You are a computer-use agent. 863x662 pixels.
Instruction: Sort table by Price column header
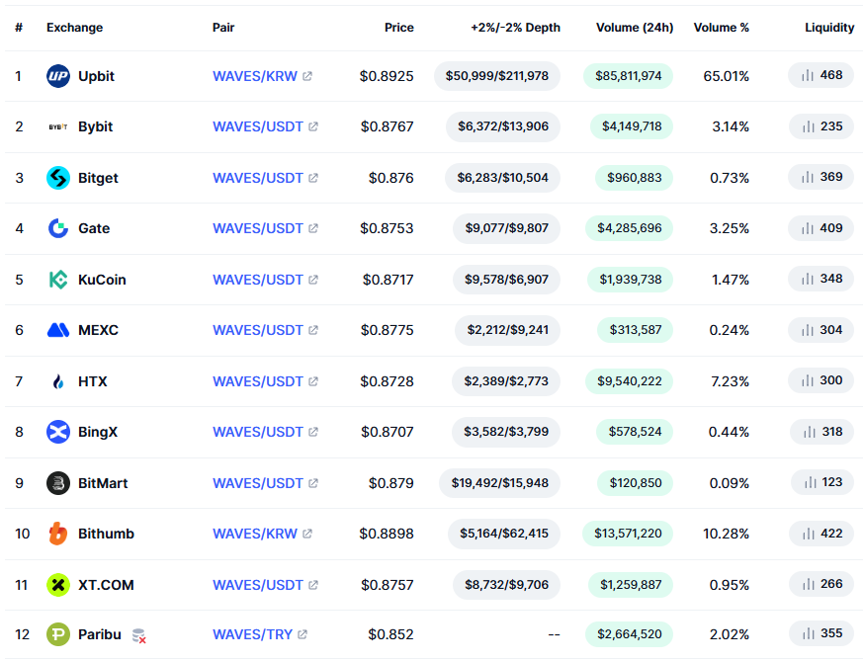399,28
